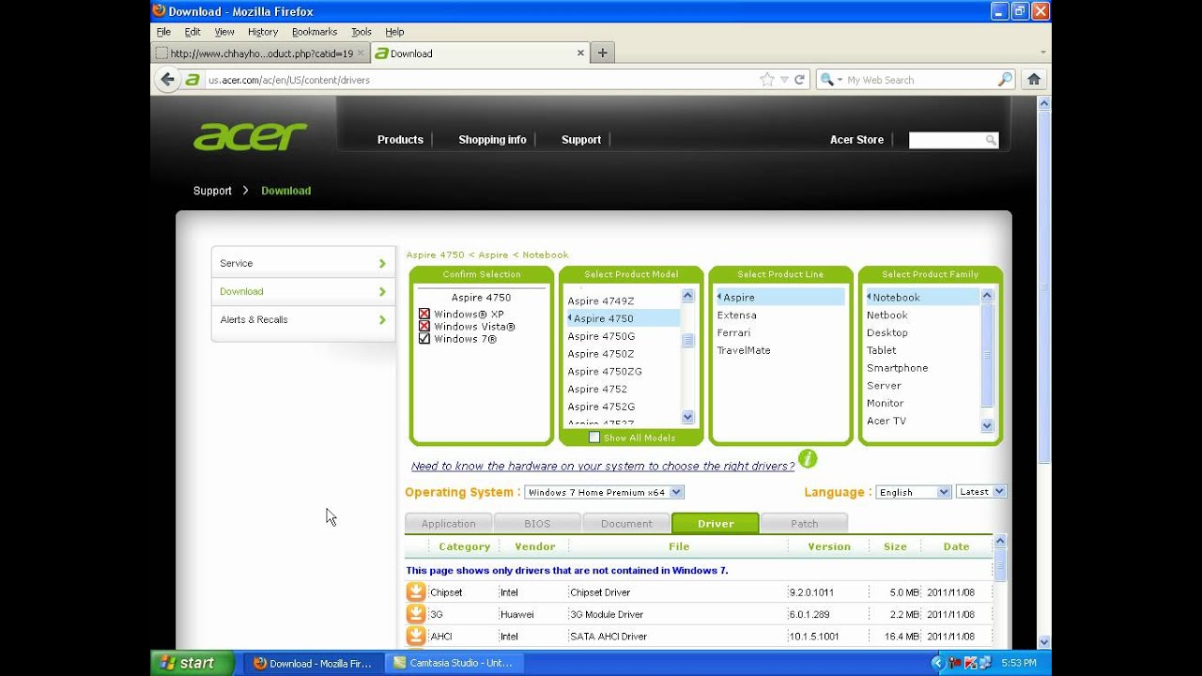The width and height of the screenshot is (1202, 676).
Task: Click the web search magnifier icon
Action: [1005, 80]
